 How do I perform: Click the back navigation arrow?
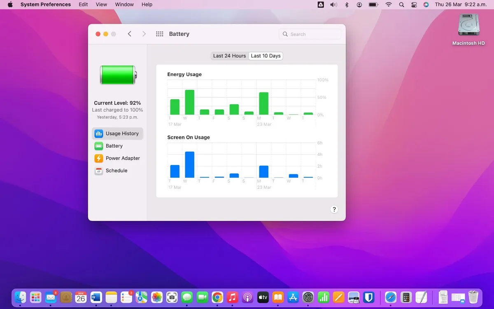click(x=129, y=34)
